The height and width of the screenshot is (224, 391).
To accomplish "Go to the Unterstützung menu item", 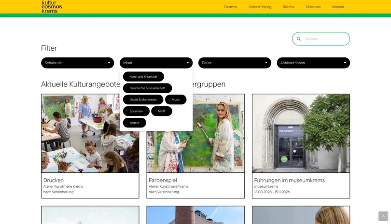I will pyautogui.click(x=260, y=7).
